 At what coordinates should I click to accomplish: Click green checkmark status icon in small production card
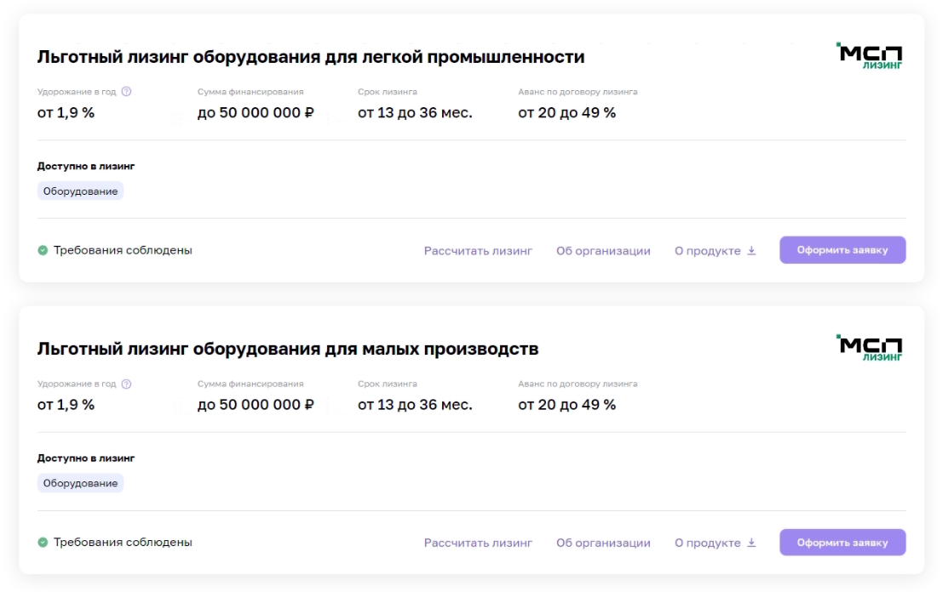tap(43, 543)
